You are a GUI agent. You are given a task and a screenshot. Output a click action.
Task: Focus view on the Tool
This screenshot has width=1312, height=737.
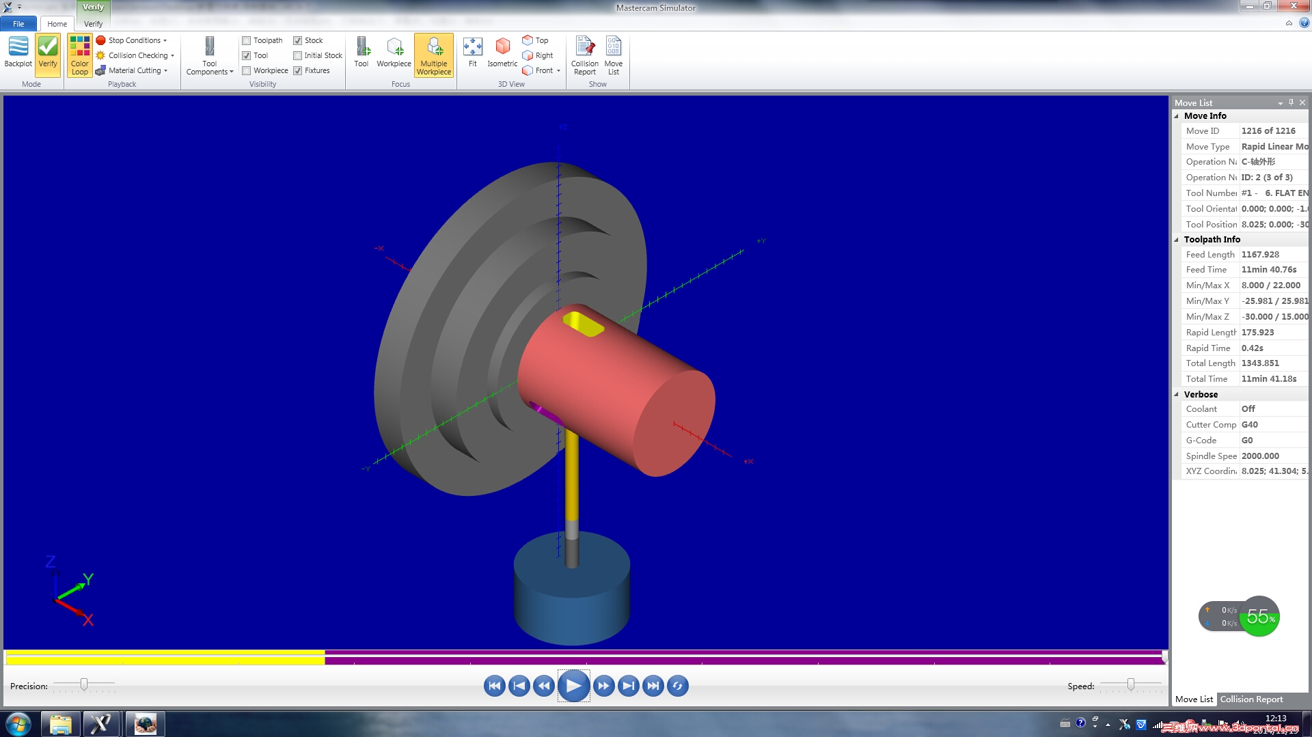(361, 53)
